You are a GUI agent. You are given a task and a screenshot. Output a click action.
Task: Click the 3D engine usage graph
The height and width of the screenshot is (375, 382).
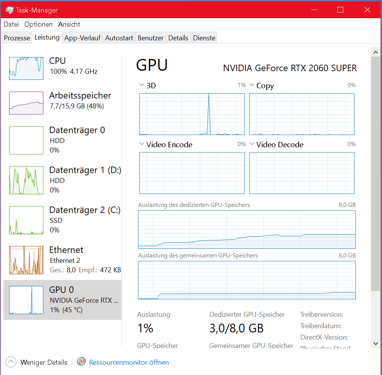(192, 114)
